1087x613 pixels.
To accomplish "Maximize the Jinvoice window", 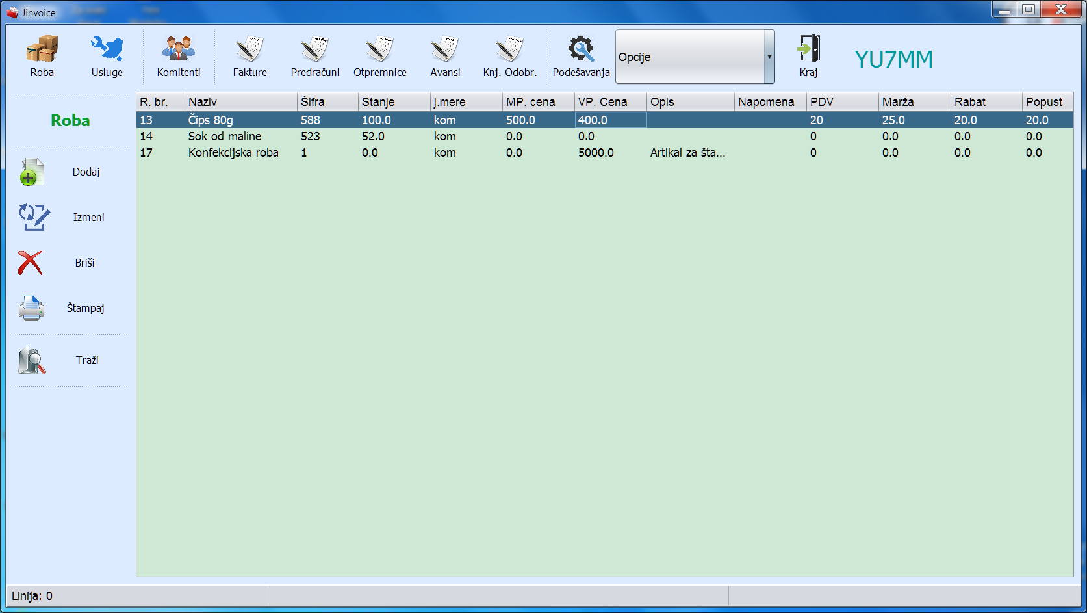I will pos(1028,9).
